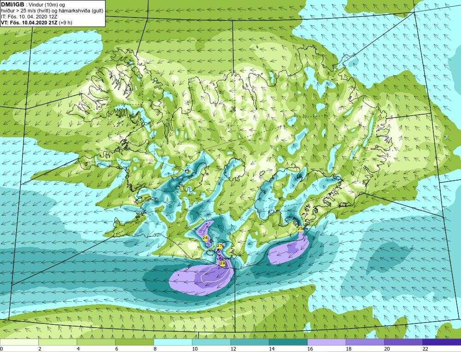This screenshot has height=352, width=461.
Task: Select the legend swatch between 4 and 6
Action: coord(96,342)
